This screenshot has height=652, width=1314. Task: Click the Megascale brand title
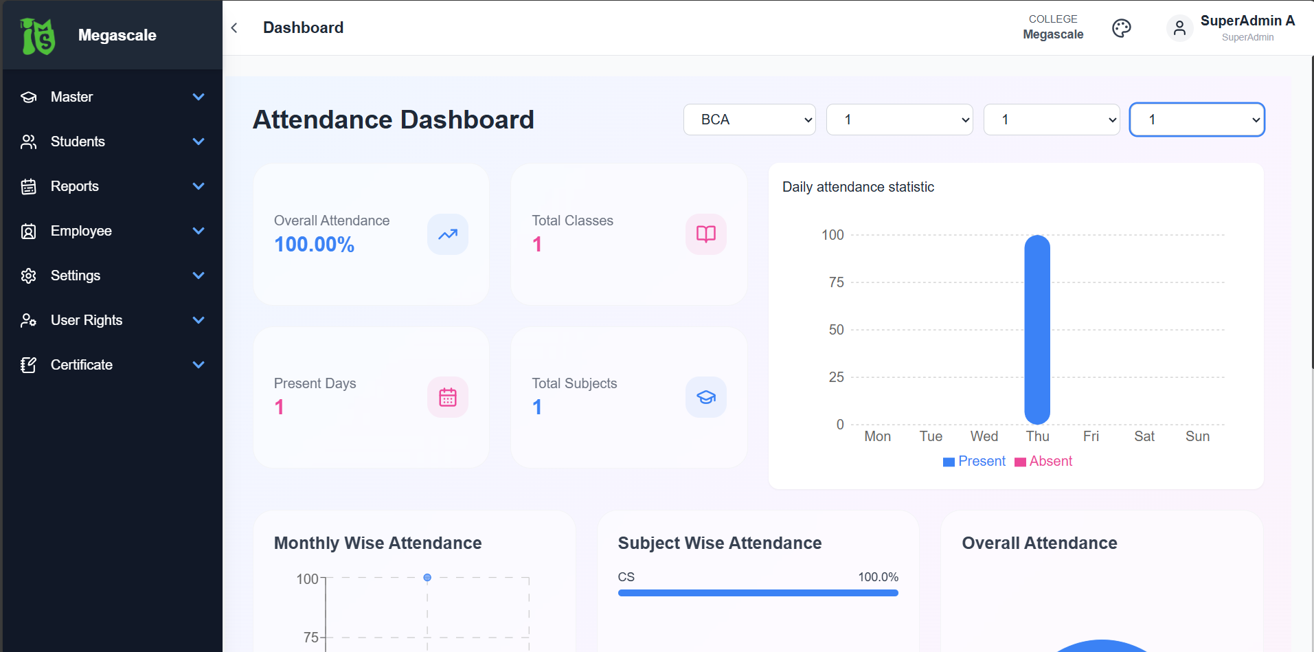117,35
